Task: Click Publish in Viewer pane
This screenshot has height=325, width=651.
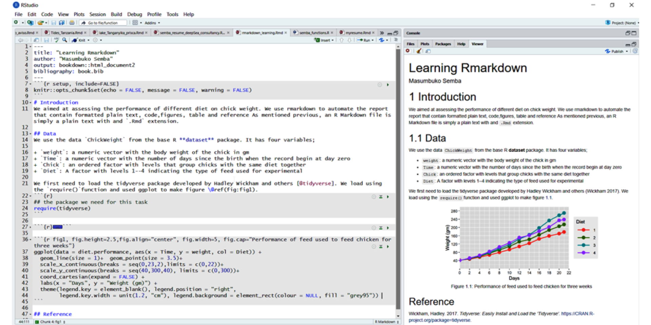Action: tap(614, 51)
